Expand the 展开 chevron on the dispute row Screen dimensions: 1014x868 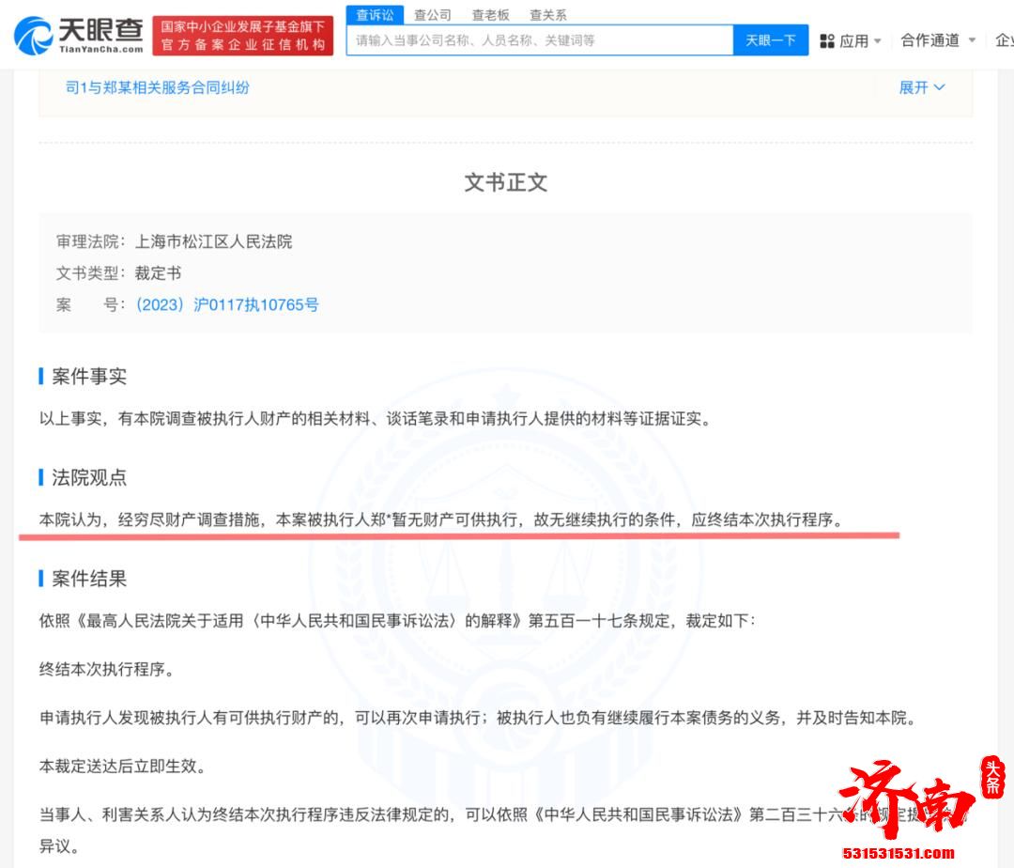939,86
